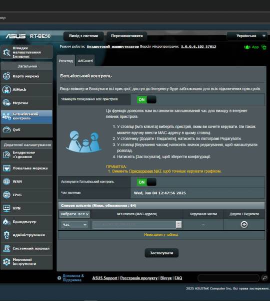Viewport: 270px width, 301px height.
Task: Open Локальна мережа via its LAN icon
Action: tap(6, 168)
